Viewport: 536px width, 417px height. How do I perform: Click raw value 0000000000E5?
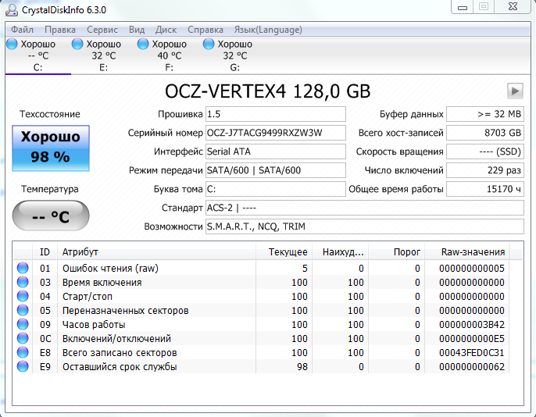(472, 338)
